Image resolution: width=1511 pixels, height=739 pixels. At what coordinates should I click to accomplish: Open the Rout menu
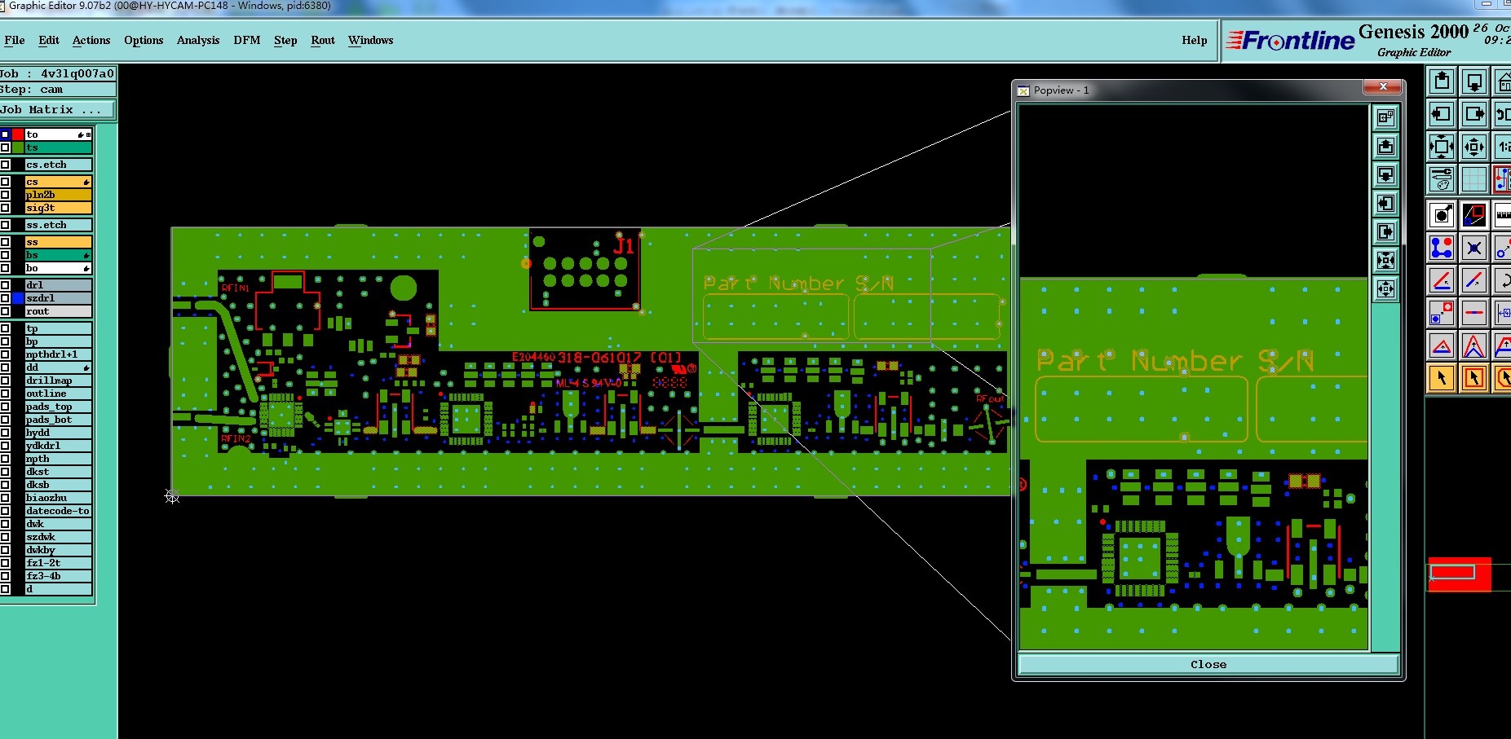323,40
